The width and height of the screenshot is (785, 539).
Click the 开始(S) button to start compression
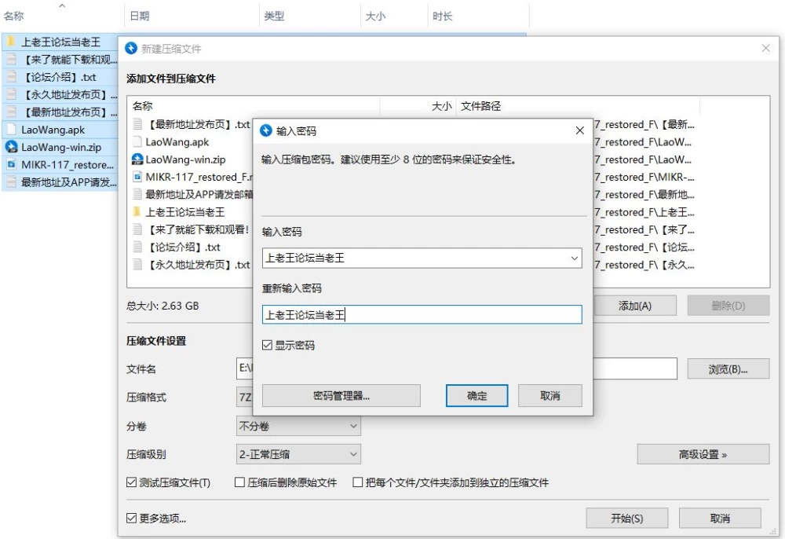coord(626,518)
